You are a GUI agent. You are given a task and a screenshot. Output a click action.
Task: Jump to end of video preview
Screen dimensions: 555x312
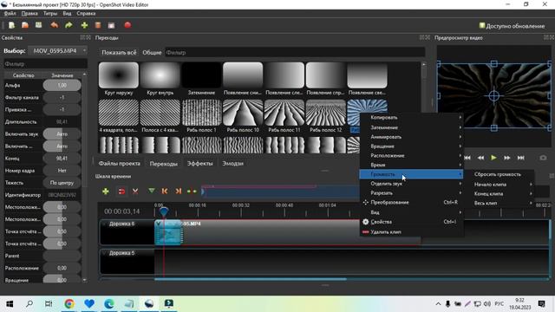point(520,158)
